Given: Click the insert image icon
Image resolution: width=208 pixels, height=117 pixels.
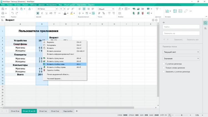Looking at the screenshot, I should [x=180, y=11].
